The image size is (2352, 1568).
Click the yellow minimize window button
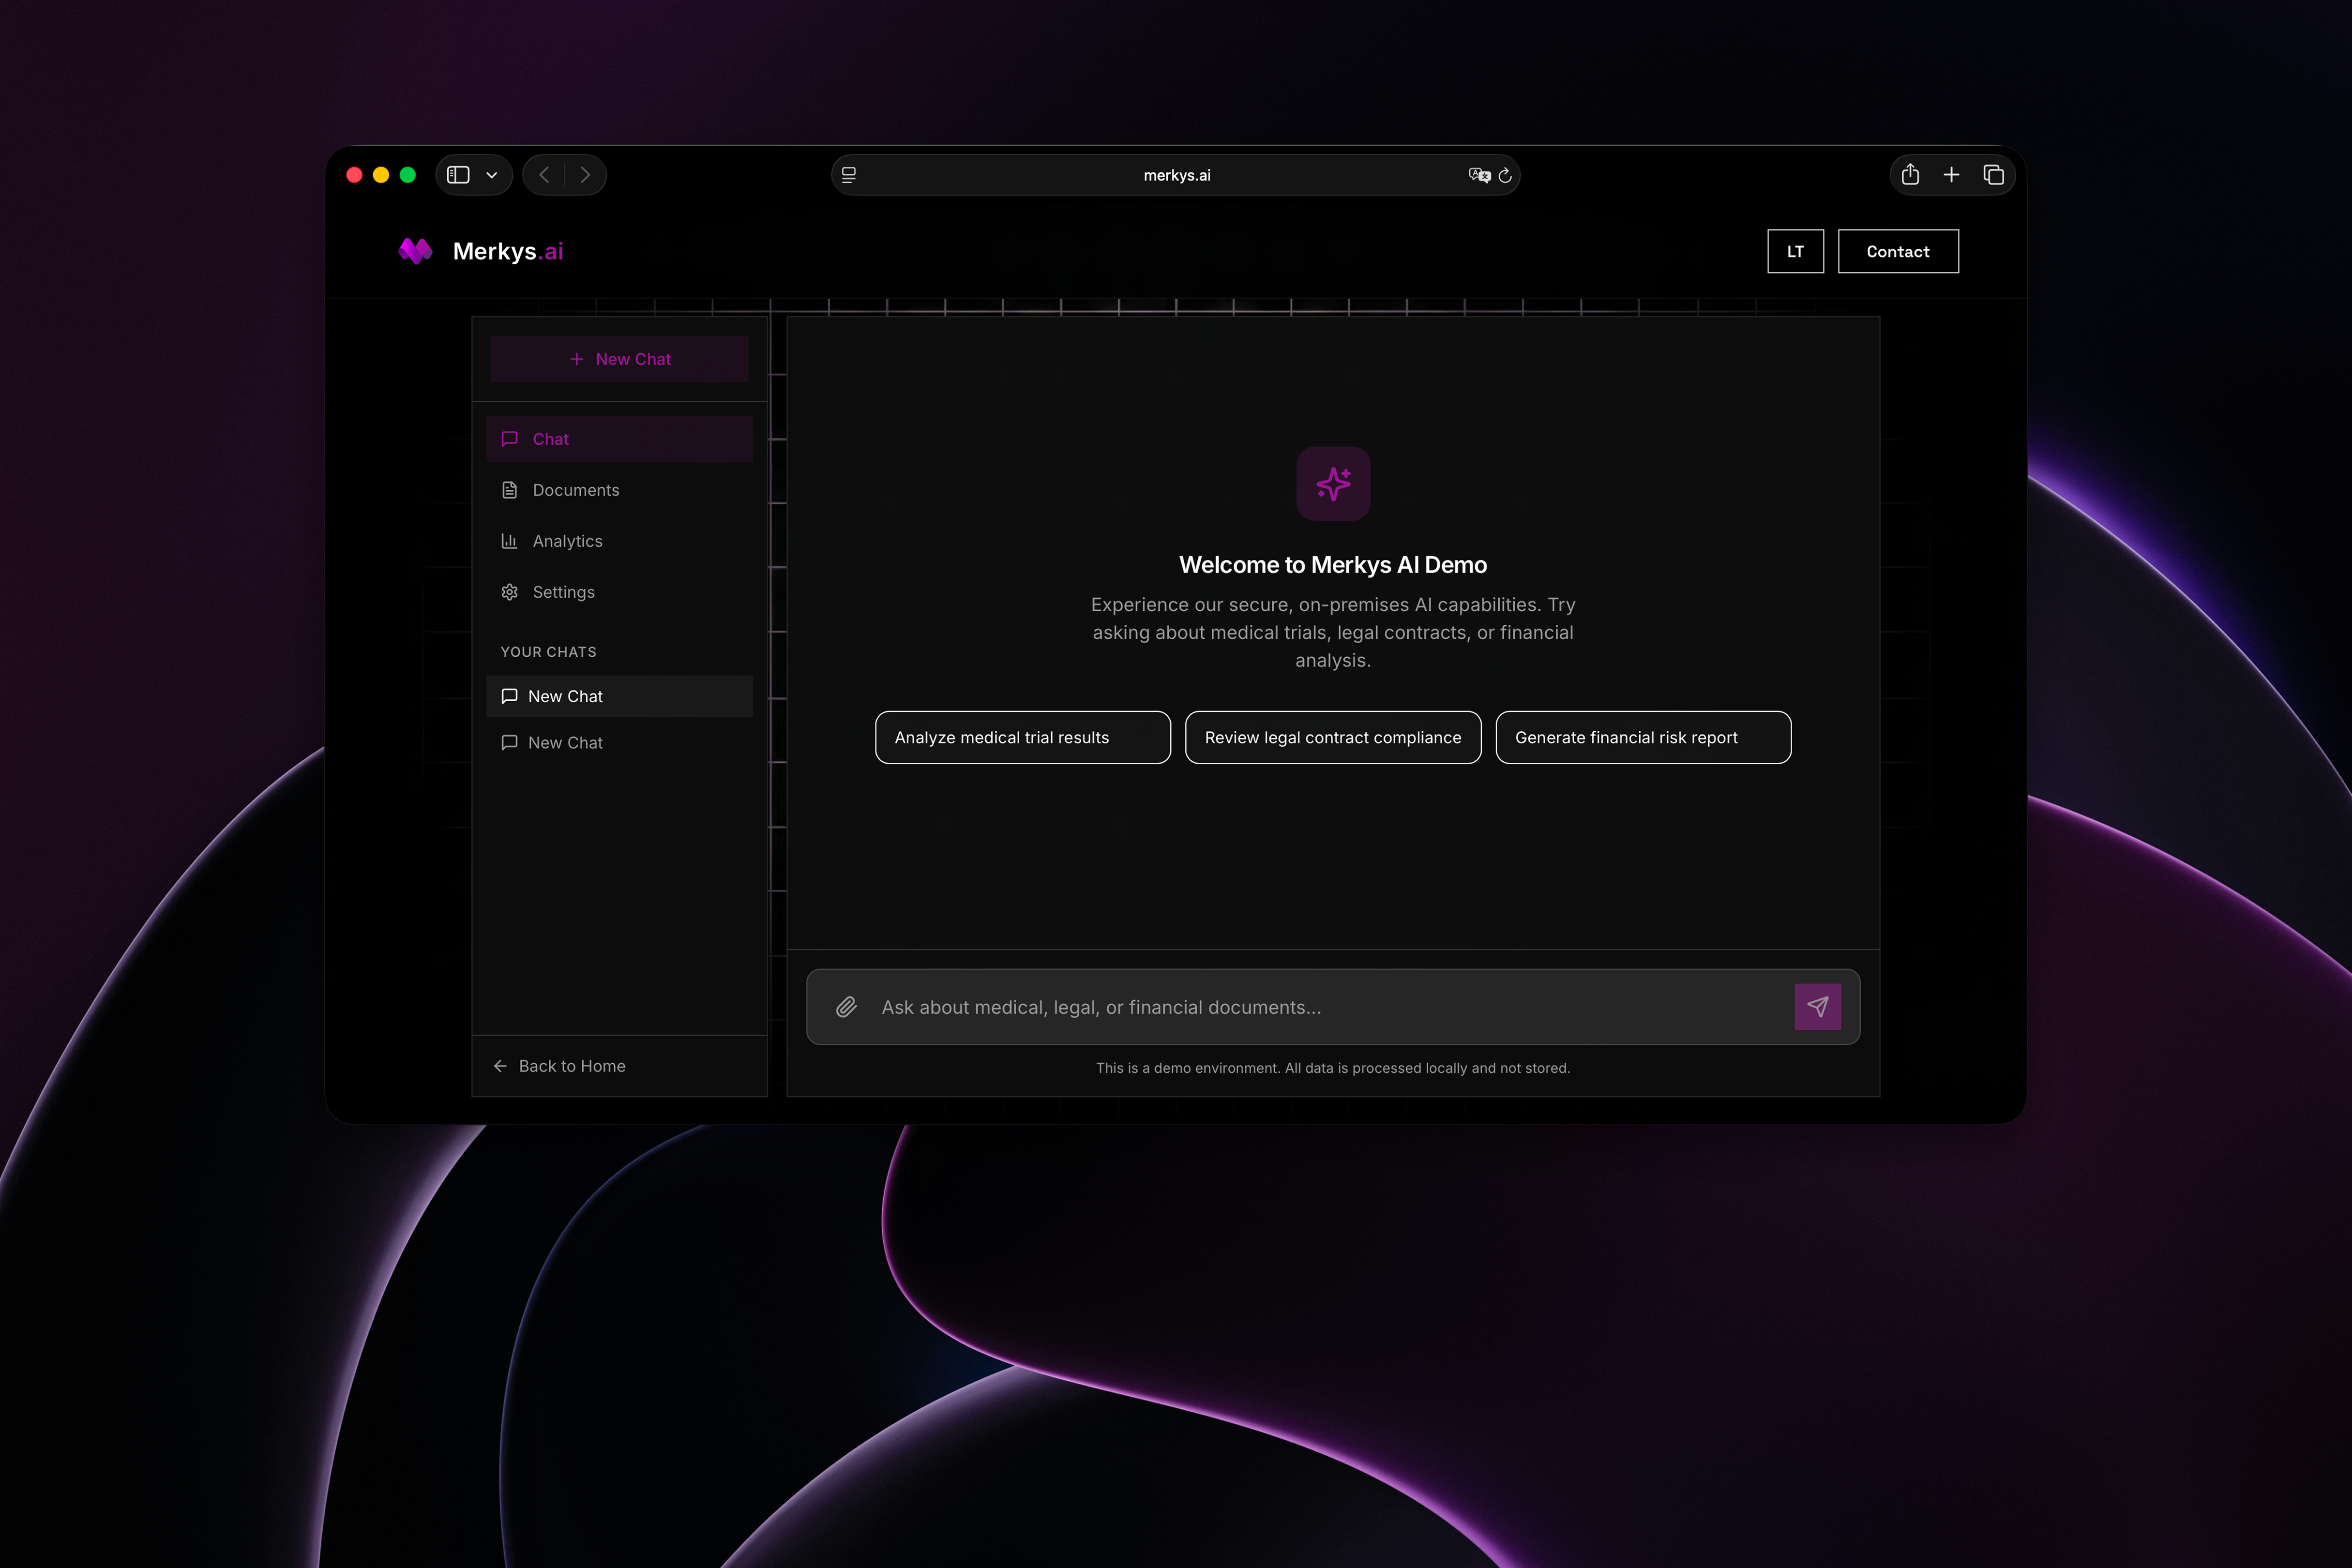pyautogui.click(x=381, y=175)
